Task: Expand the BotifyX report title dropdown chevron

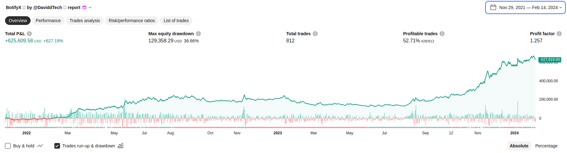Action: [90, 7]
